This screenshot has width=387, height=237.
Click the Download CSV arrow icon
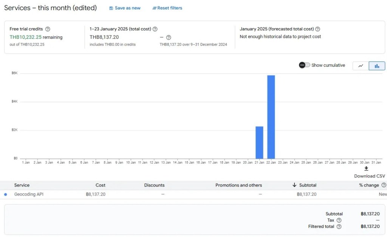[x=366, y=169]
